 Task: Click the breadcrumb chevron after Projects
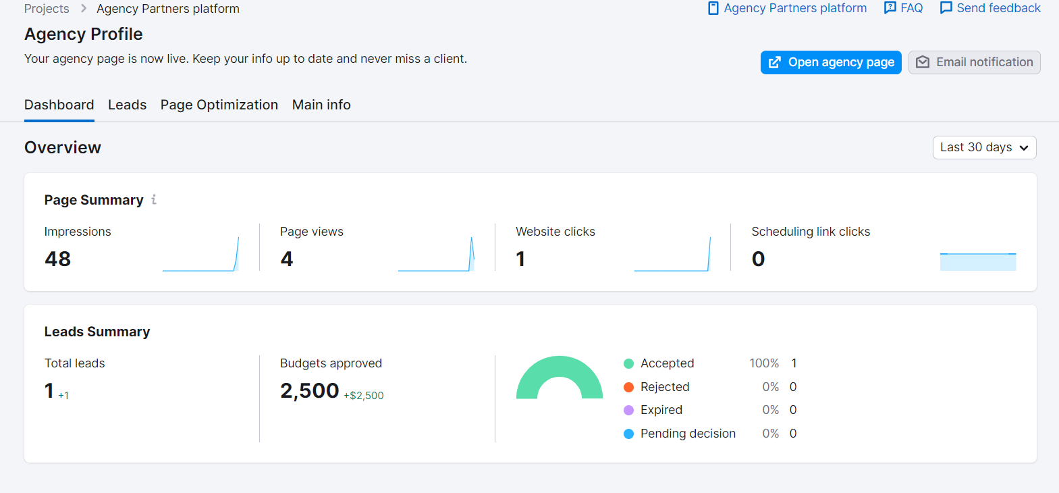[x=84, y=9]
